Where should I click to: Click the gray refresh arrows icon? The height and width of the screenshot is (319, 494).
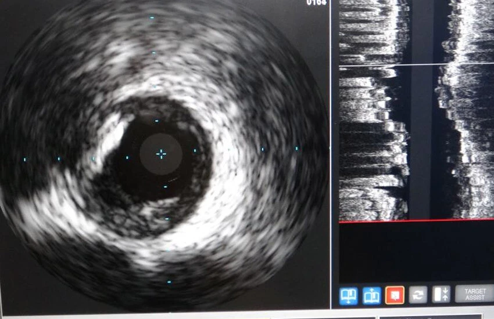tap(418, 296)
